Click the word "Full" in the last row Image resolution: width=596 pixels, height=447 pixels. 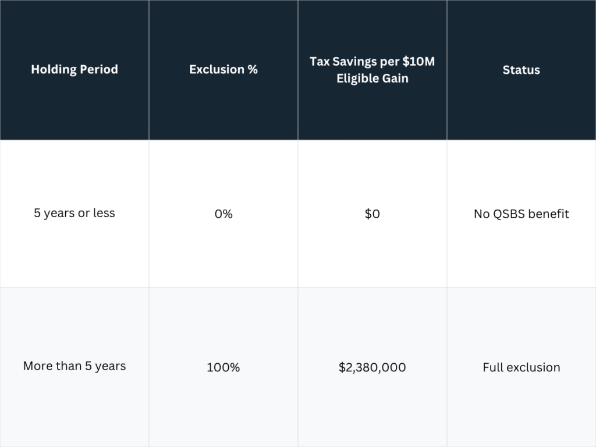pos(493,367)
